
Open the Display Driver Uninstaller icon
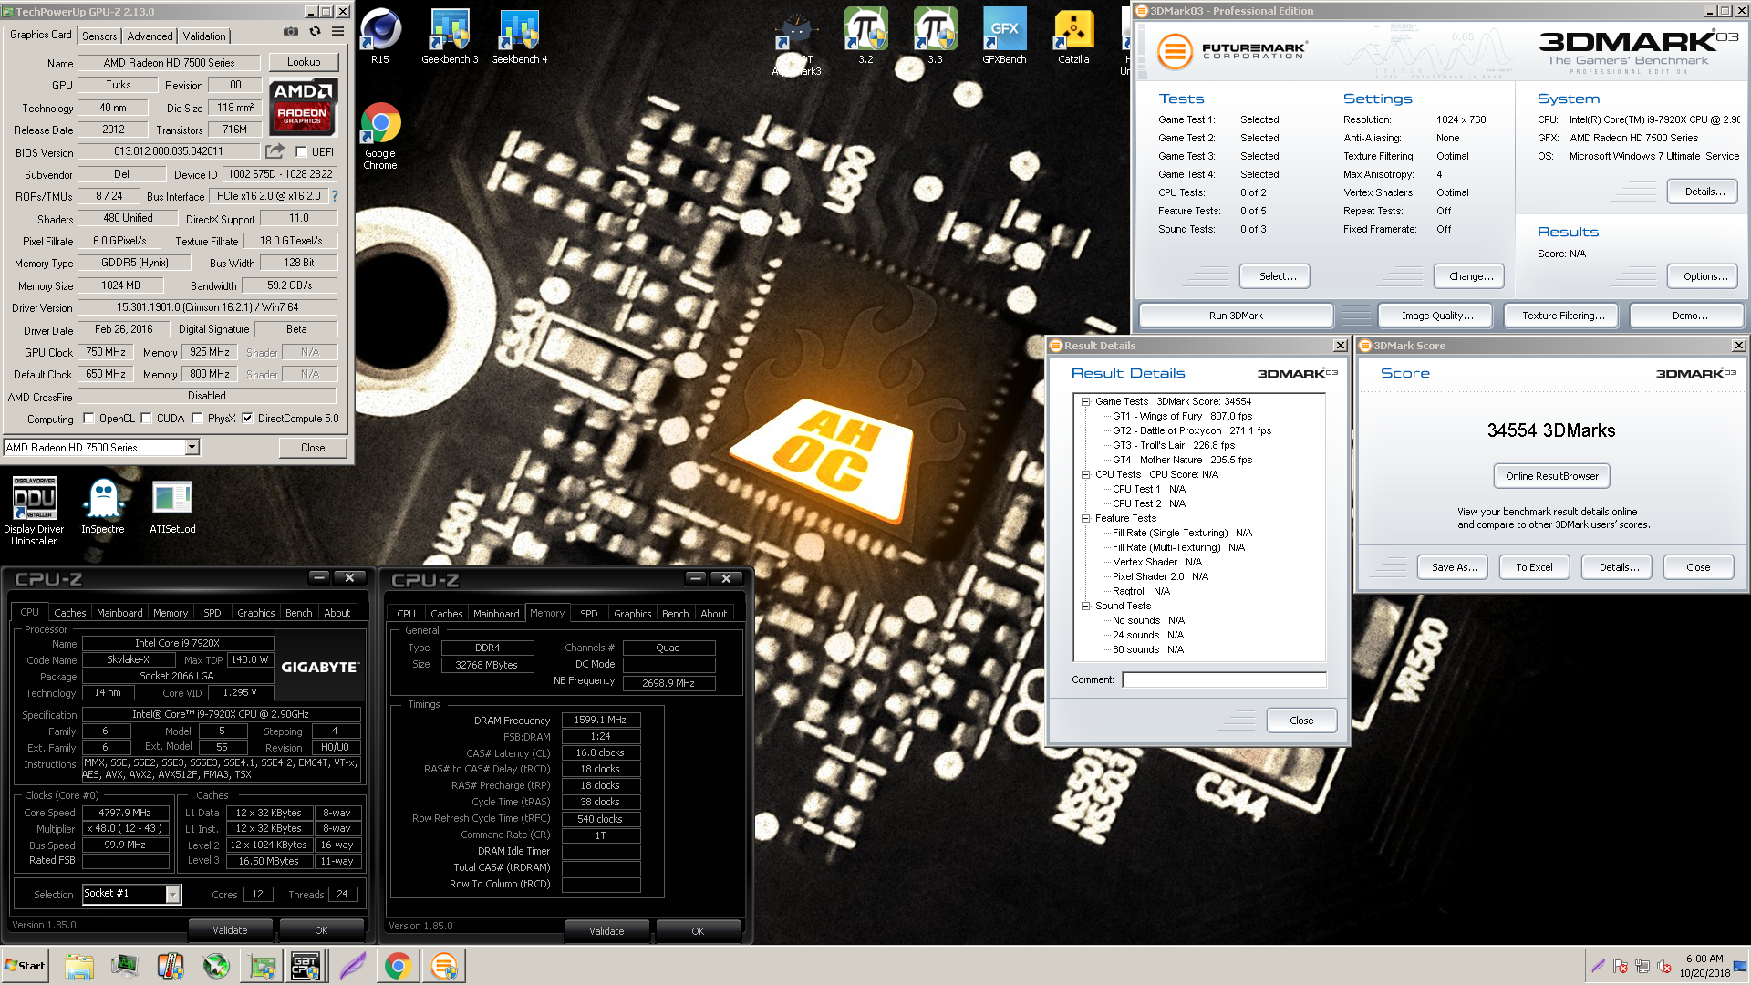tap(34, 511)
